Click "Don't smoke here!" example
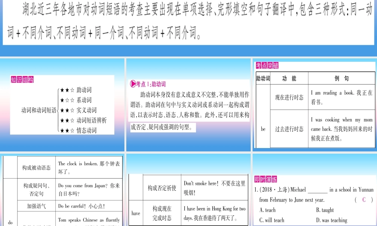Screen dimensions: 377x226 pos(215,188)
